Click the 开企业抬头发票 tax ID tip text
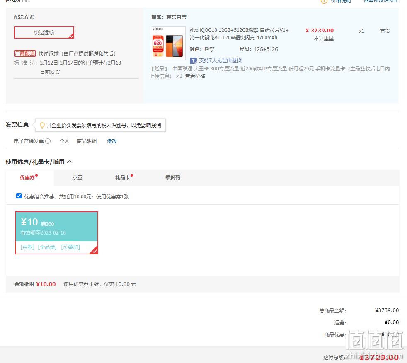Viewport: 407px width, 363px height. (104, 126)
